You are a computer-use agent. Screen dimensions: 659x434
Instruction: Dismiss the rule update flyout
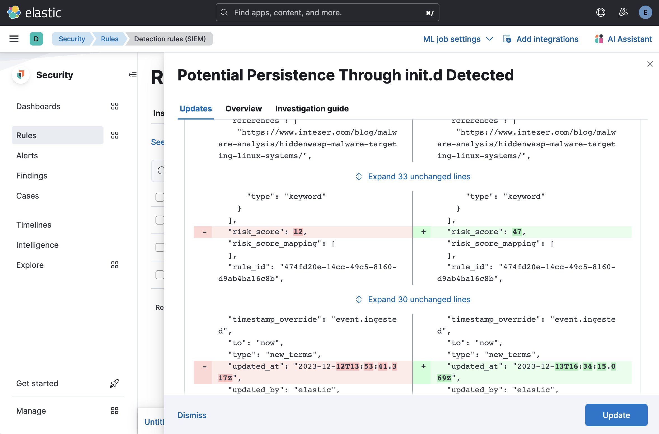pos(192,415)
